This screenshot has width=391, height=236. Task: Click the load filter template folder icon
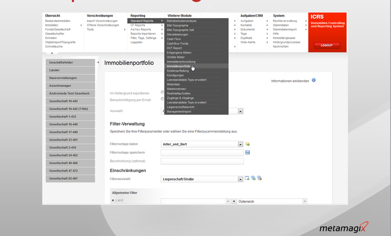pyautogui.click(x=248, y=144)
